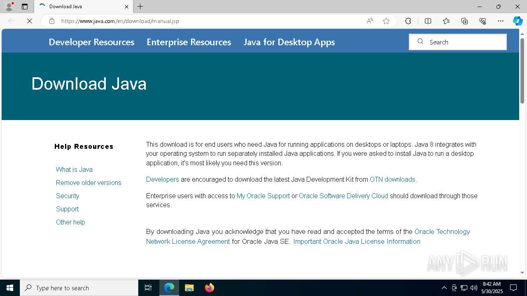The height and width of the screenshot is (296, 527).
Task: Open My Oracle Support link
Action: click(263, 196)
